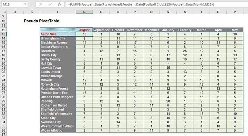The width and height of the screenshot is (248, 136).
Task: Open the Name Box dropdown arrow
Action: [x=25, y=4]
